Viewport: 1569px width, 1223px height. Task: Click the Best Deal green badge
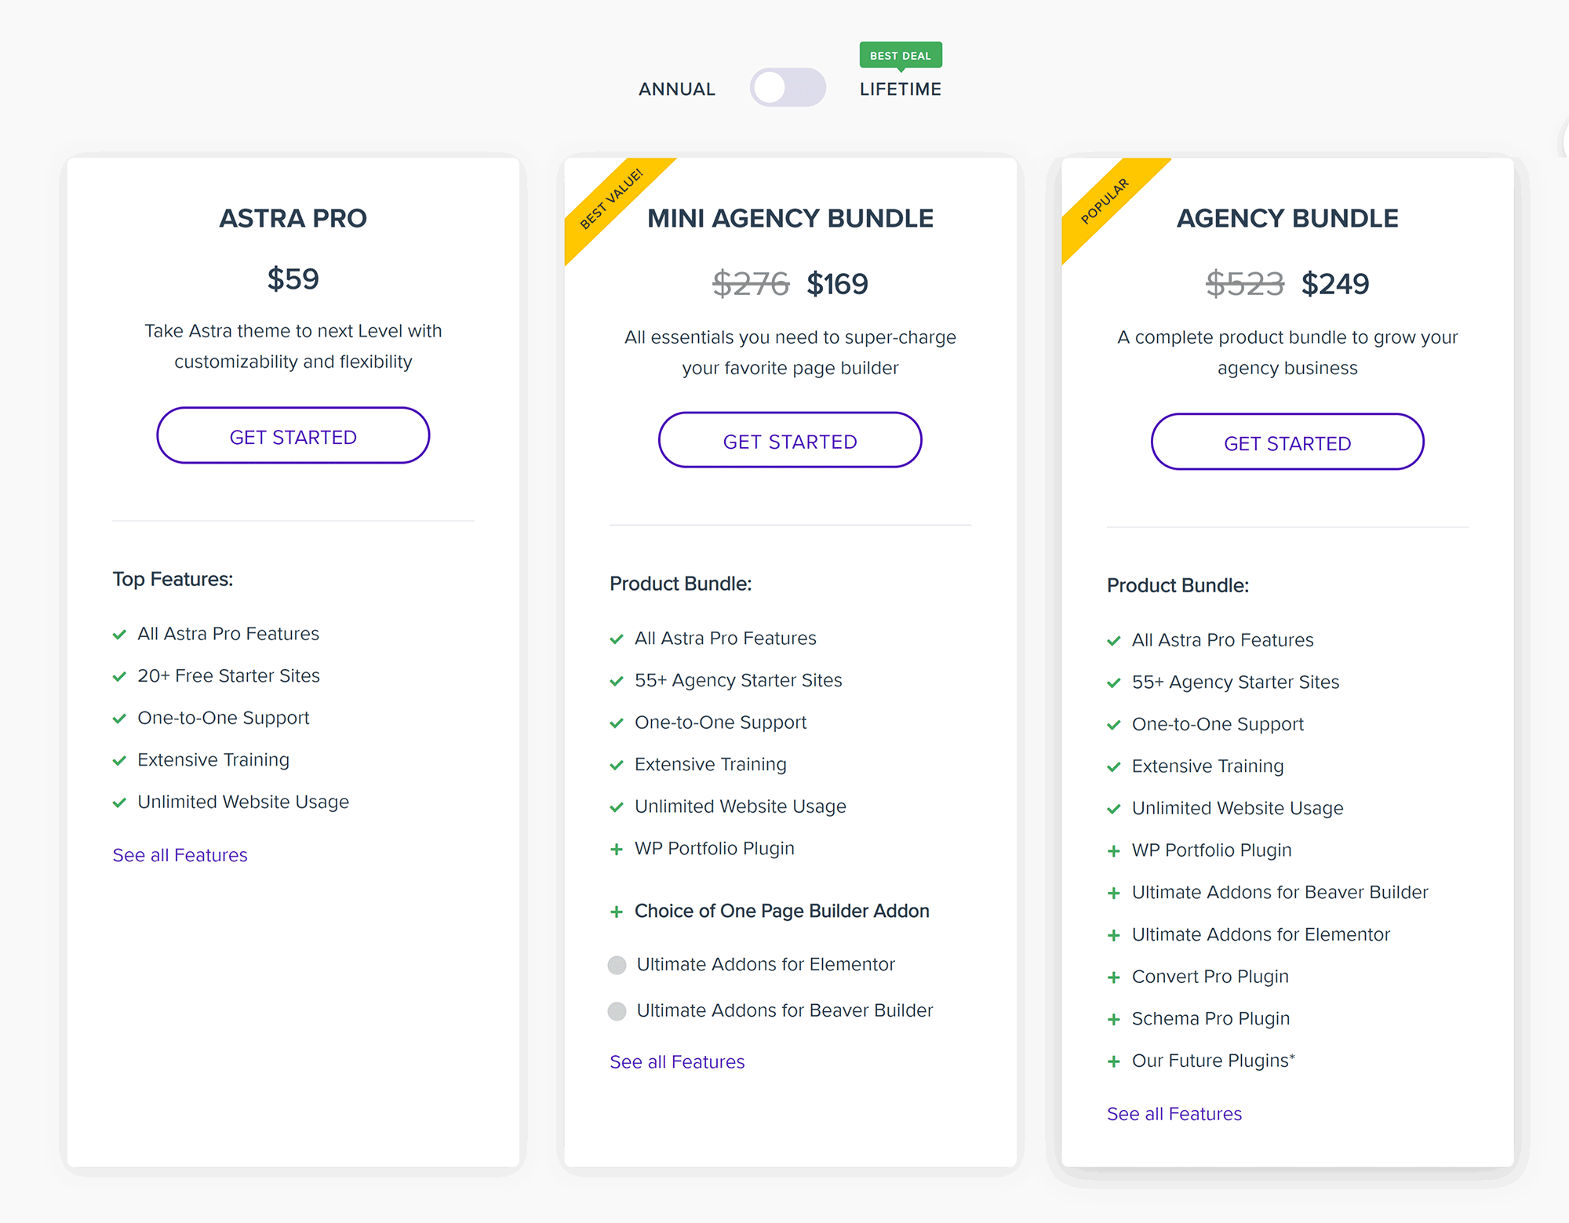(x=901, y=56)
